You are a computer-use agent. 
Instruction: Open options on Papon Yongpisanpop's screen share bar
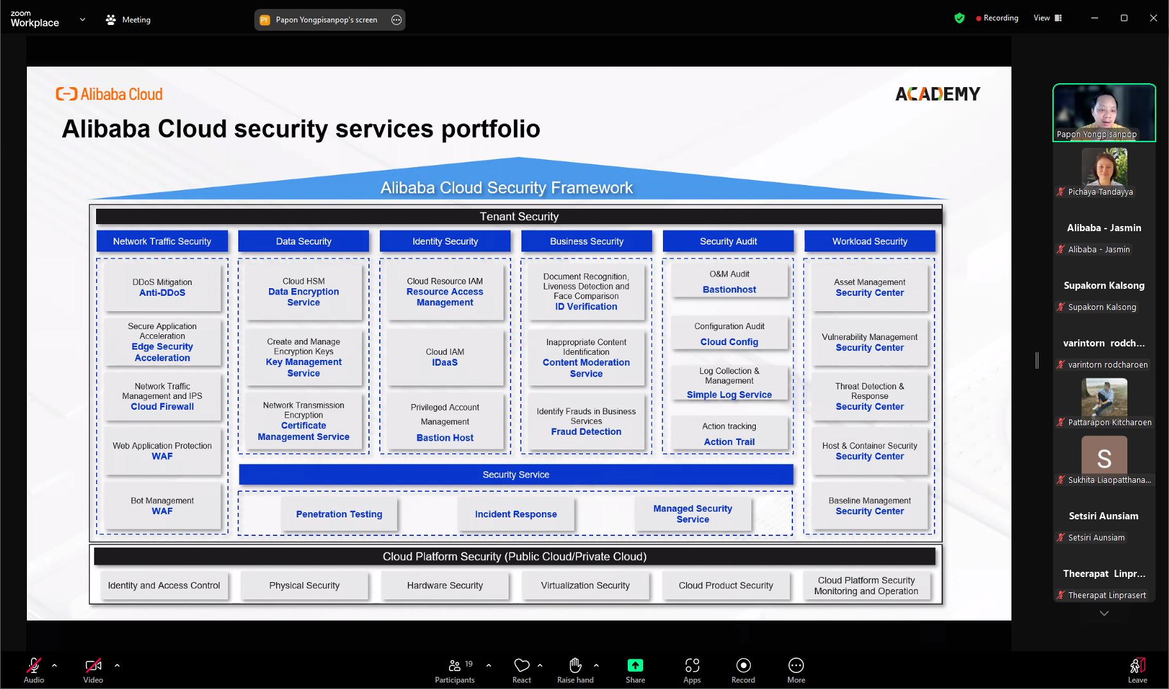[x=396, y=20]
